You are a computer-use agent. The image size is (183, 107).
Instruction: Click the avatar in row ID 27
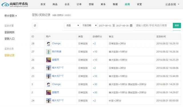(x=49, y=52)
